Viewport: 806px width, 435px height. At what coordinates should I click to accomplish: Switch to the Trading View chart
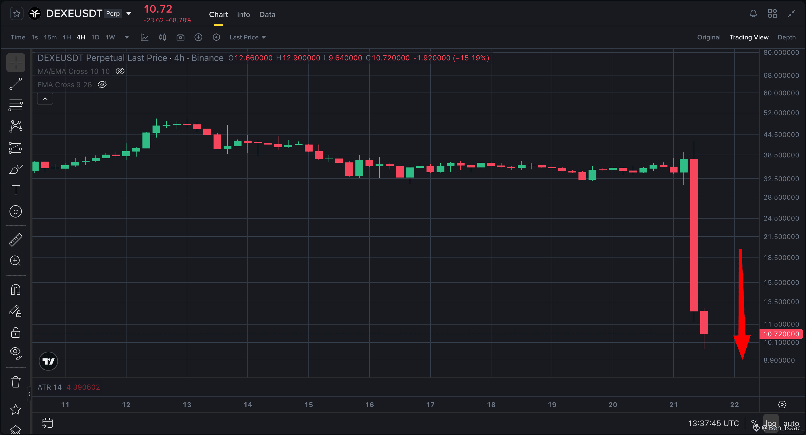click(749, 37)
